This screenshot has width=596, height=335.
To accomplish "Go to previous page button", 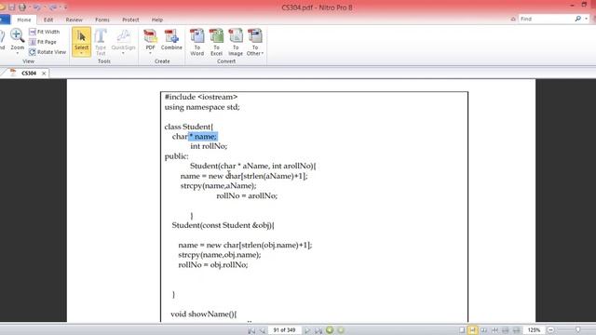I will coord(263,330).
